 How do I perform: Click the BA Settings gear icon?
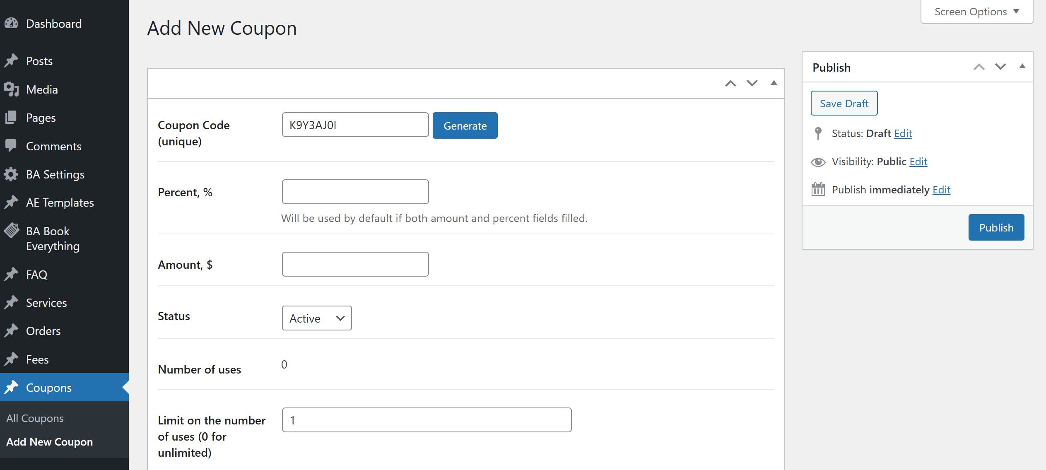point(11,174)
